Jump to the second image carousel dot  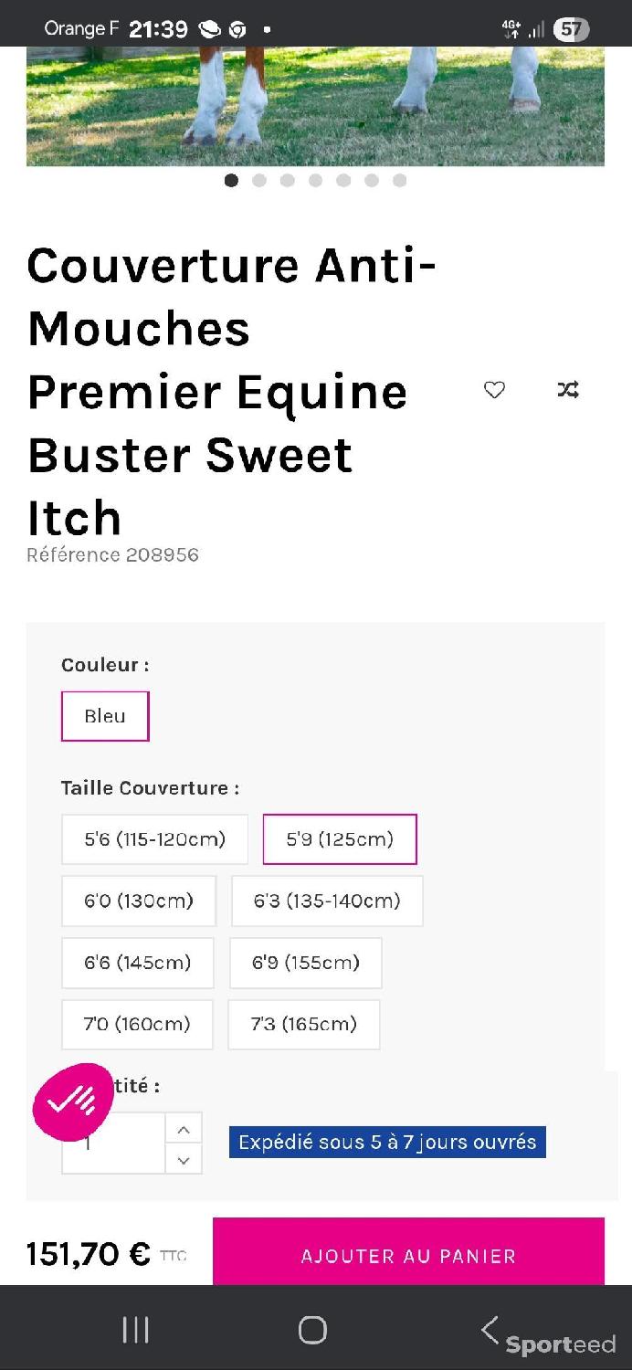(259, 180)
